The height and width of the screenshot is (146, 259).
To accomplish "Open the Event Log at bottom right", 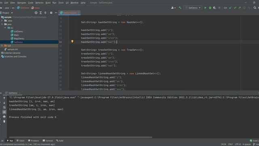I will (254, 141).
